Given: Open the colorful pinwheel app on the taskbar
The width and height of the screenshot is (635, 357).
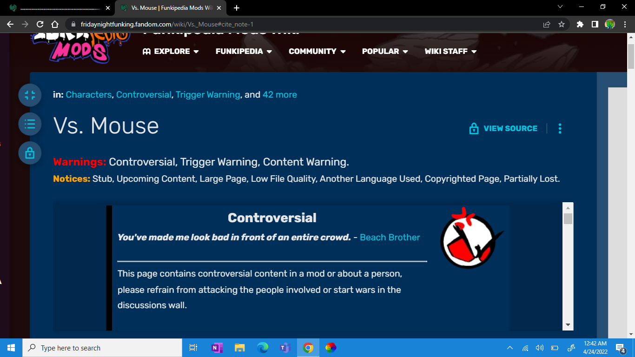Looking at the screenshot, I should click(x=331, y=348).
